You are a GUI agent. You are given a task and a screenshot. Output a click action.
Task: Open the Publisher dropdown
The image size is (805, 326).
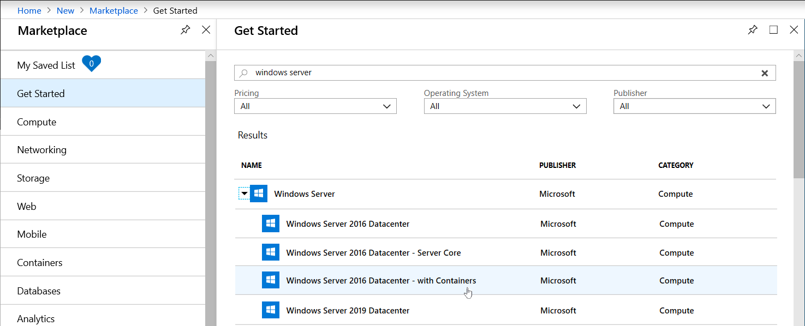click(x=694, y=106)
